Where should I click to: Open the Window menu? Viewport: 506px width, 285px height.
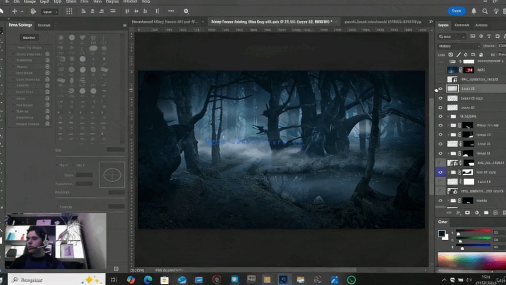pos(130,2)
